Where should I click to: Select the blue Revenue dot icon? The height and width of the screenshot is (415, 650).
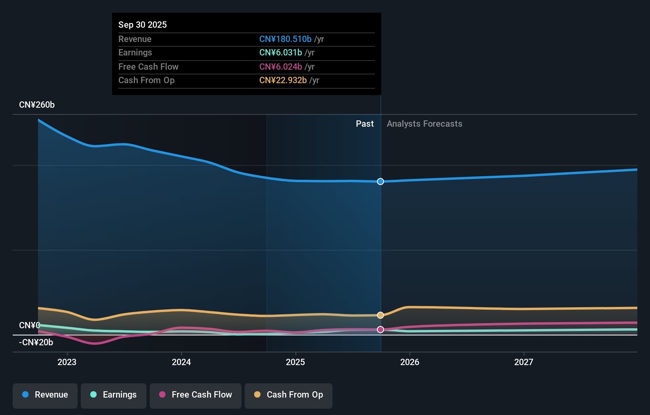(x=25, y=395)
